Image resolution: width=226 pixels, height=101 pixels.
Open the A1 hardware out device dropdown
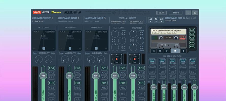coord(150,20)
